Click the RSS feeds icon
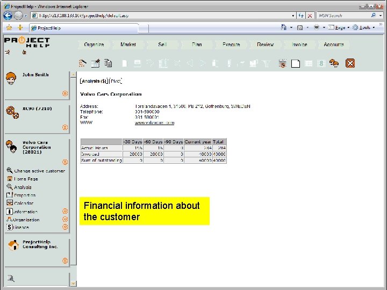 300,27
